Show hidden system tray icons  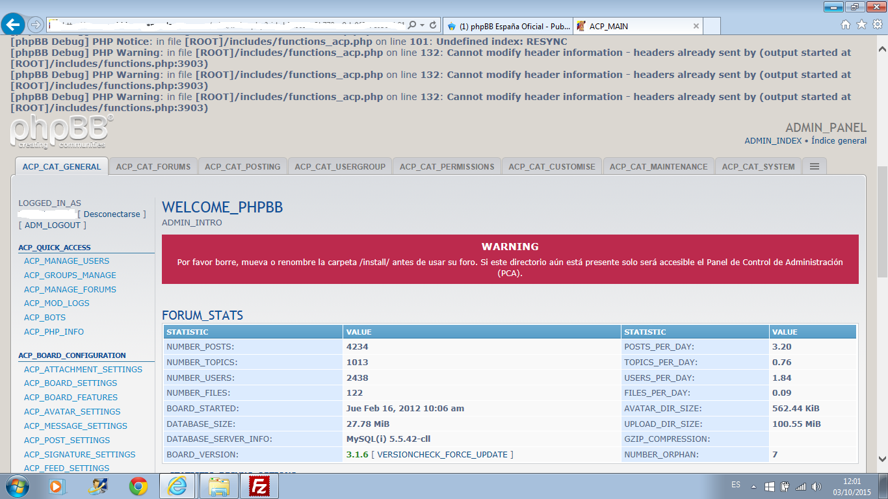pyautogui.click(x=753, y=486)
